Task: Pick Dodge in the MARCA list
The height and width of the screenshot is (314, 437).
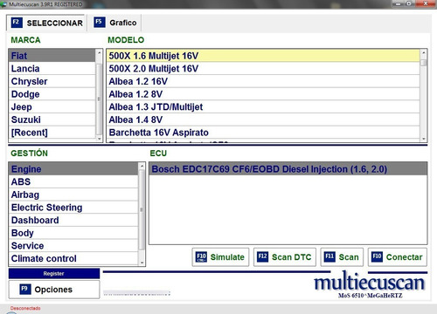Action: [52, 94]
